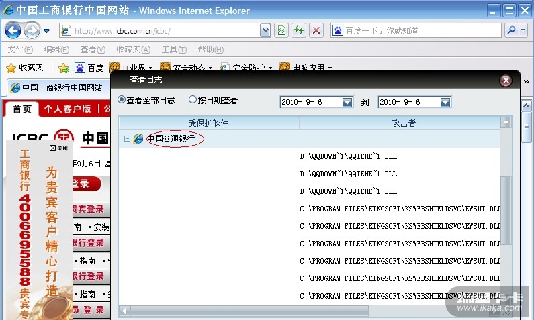Click the green Refresh page icon
The image size is (534, 320).
coord(299,31)
